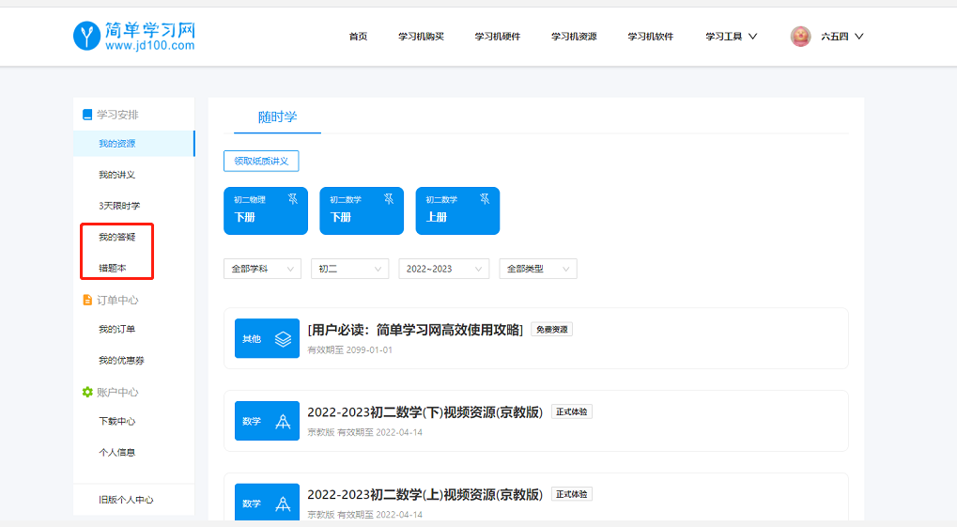Click the 简单学习网 logo
The image size is (957, 527).
tap(134, 36)
